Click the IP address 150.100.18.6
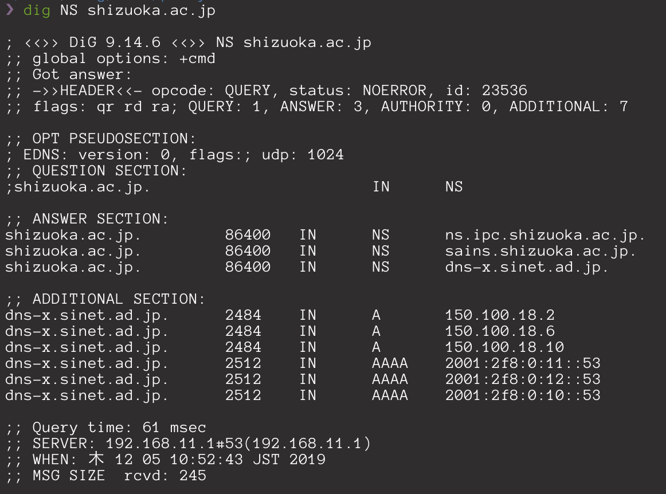Viewport: 666px width, 494px height. coord(500,331)
